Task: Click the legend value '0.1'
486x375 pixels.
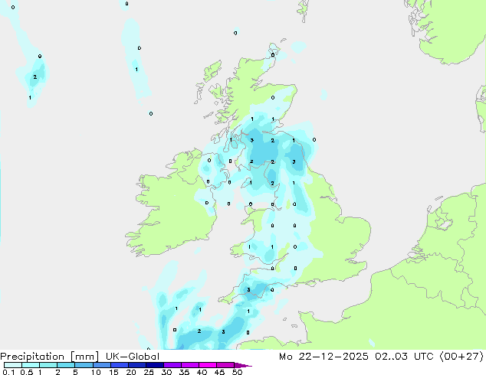Action: [x=8, y=372]
